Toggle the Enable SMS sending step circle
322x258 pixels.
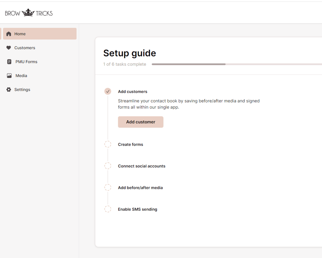(108, 209)
